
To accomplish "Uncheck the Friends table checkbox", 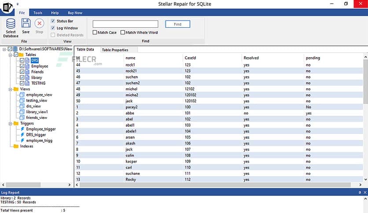I will coord(22,72).
